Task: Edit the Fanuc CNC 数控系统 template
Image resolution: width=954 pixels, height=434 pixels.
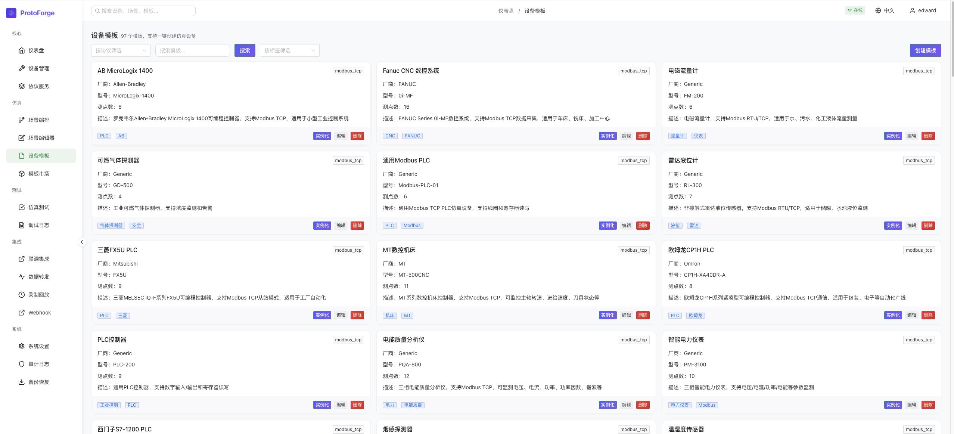Action: 627,136
